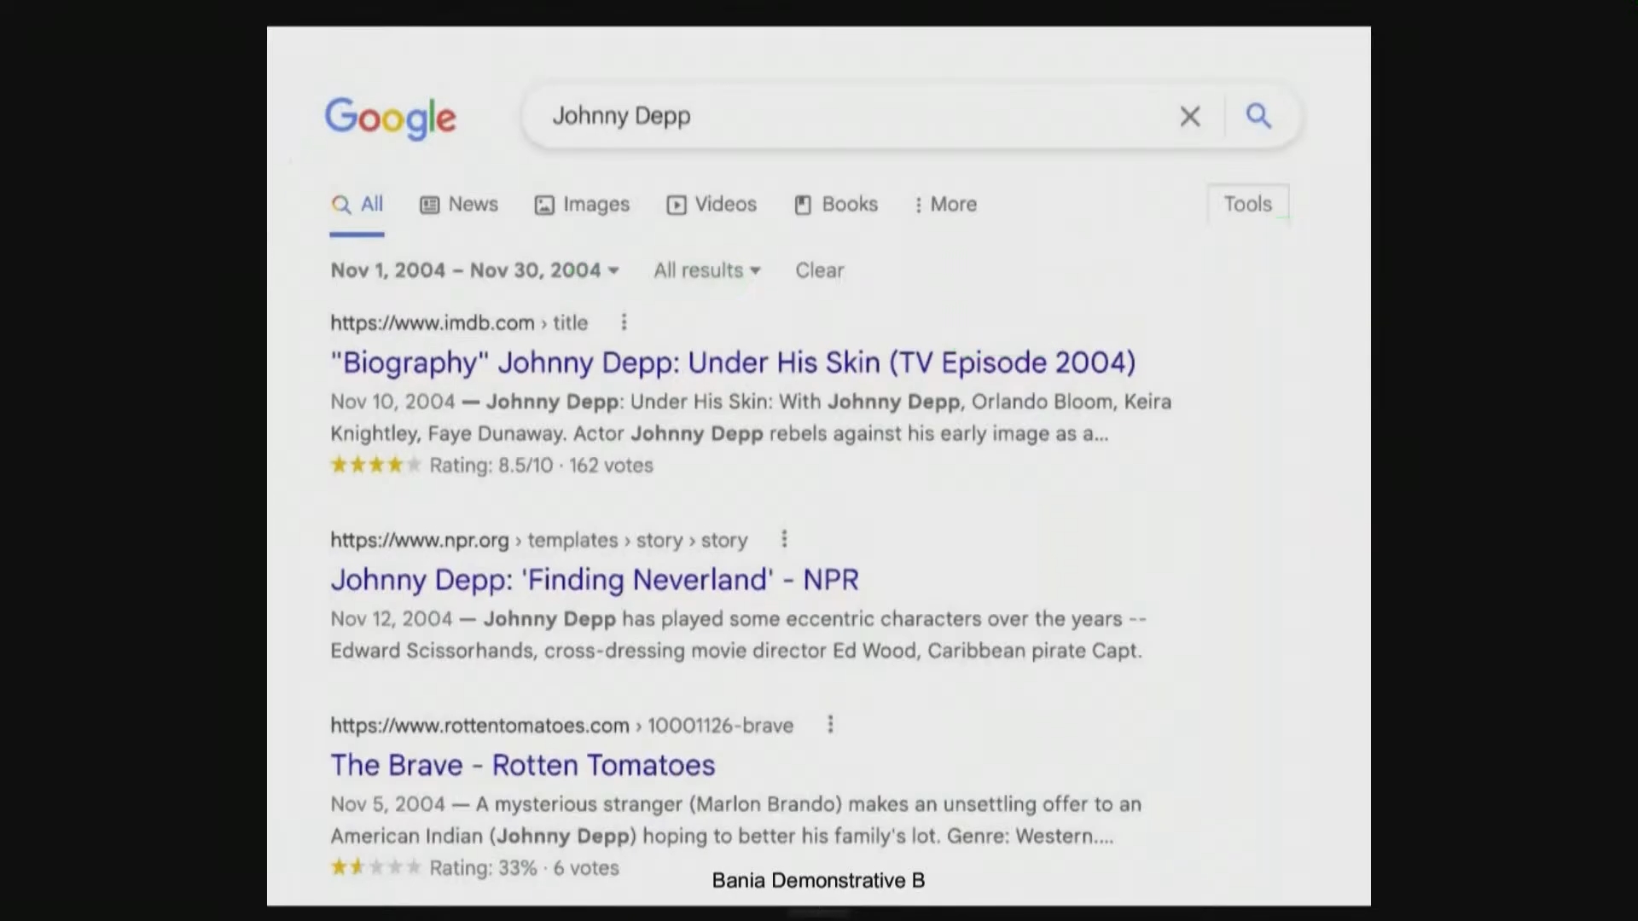Open three-dot menu beside rottentomatoes.com result
Viewport: 1638px width, 921px height.
(830, 725)
